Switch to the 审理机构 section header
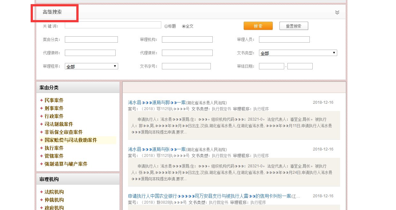Screen dimensions: 396x210 point(49,179)
